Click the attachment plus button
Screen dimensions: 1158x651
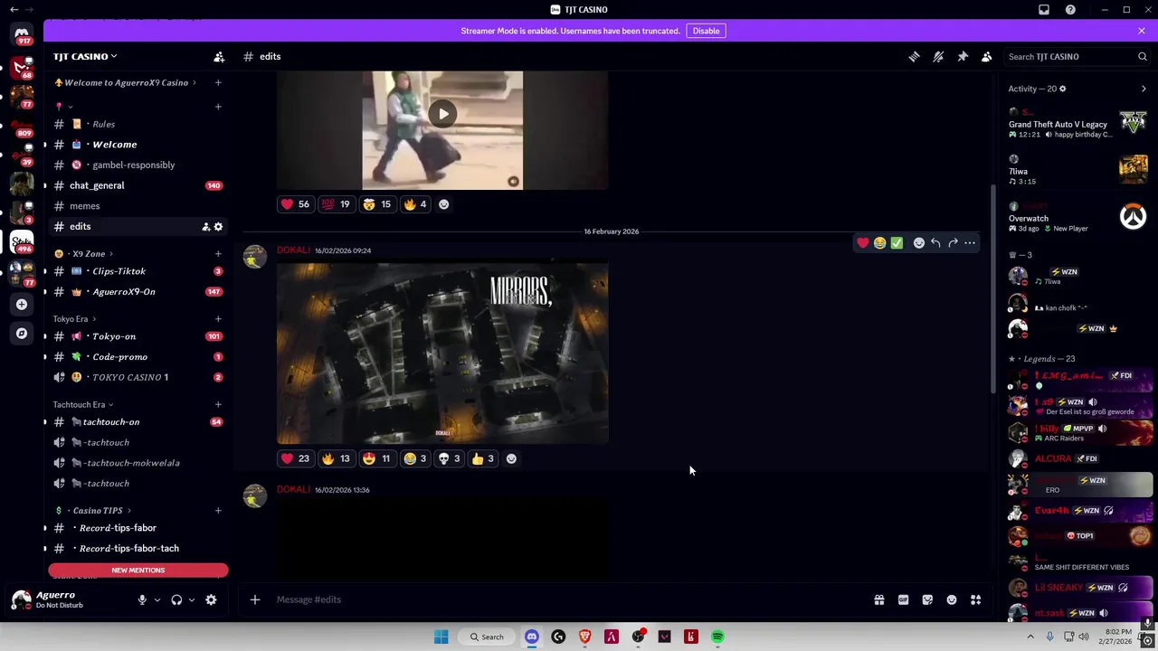coord(255,599)
